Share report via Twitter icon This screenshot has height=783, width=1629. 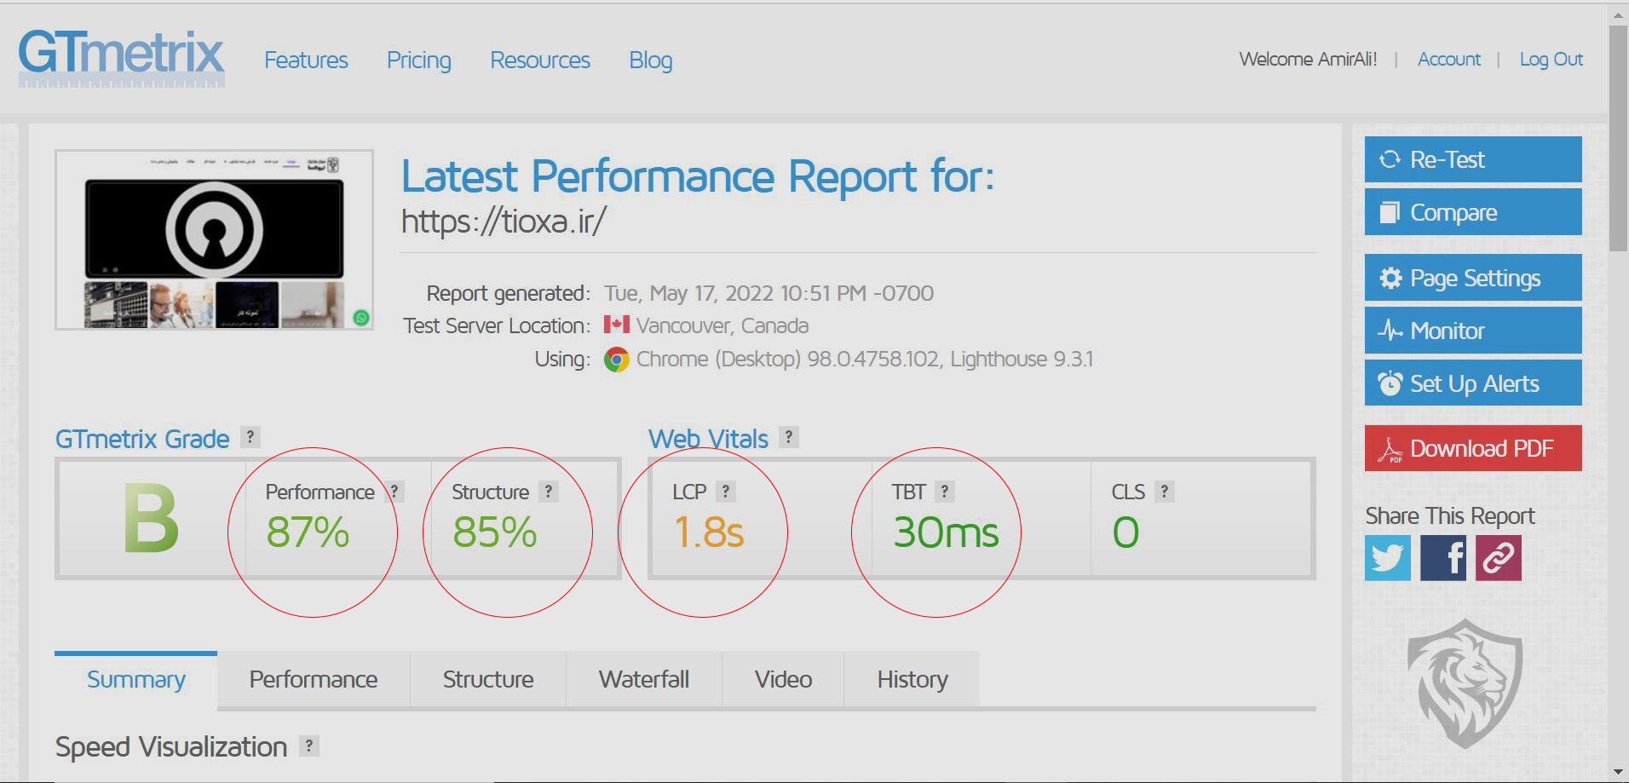pyautogui.click(x=1388, y=558)
